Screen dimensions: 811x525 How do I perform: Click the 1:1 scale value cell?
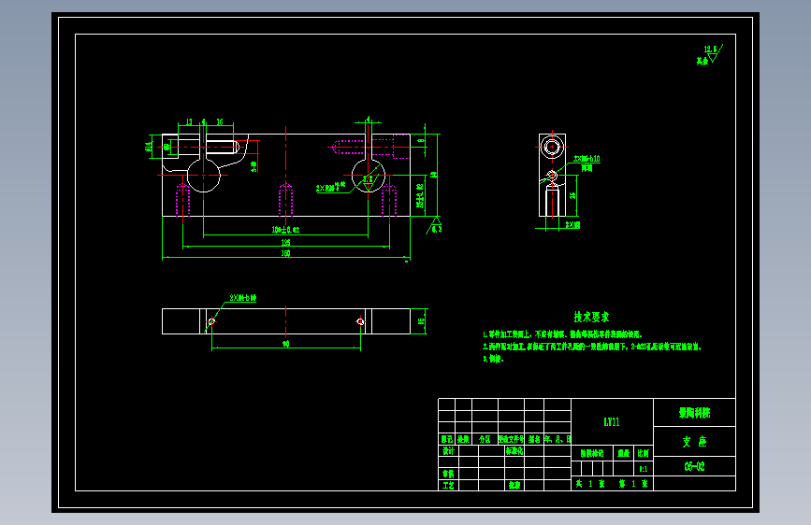pos(643,469)
